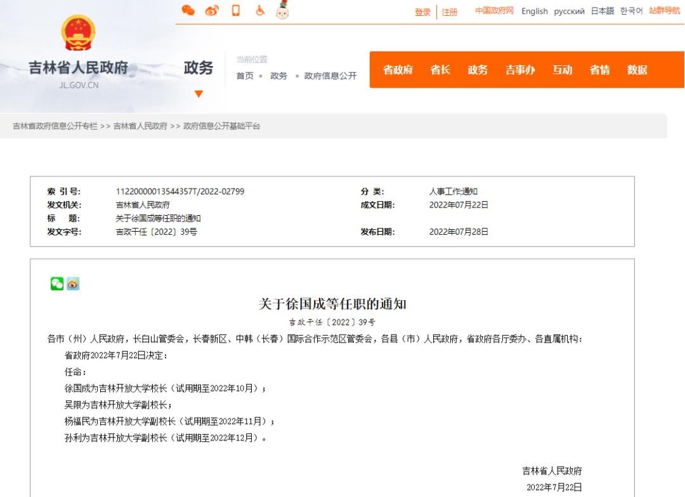Click 政府信息公开 in the current location path

pyautogui.click(x=330, y=76)
